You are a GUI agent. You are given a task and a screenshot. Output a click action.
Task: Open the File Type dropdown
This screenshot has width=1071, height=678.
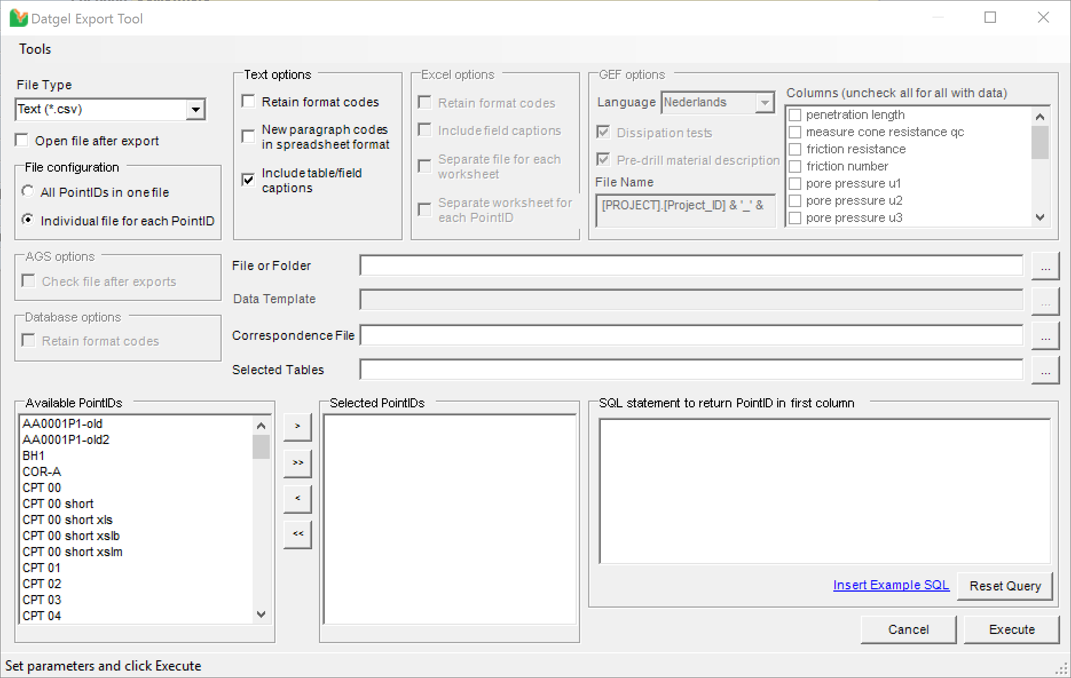coord(196,109)
